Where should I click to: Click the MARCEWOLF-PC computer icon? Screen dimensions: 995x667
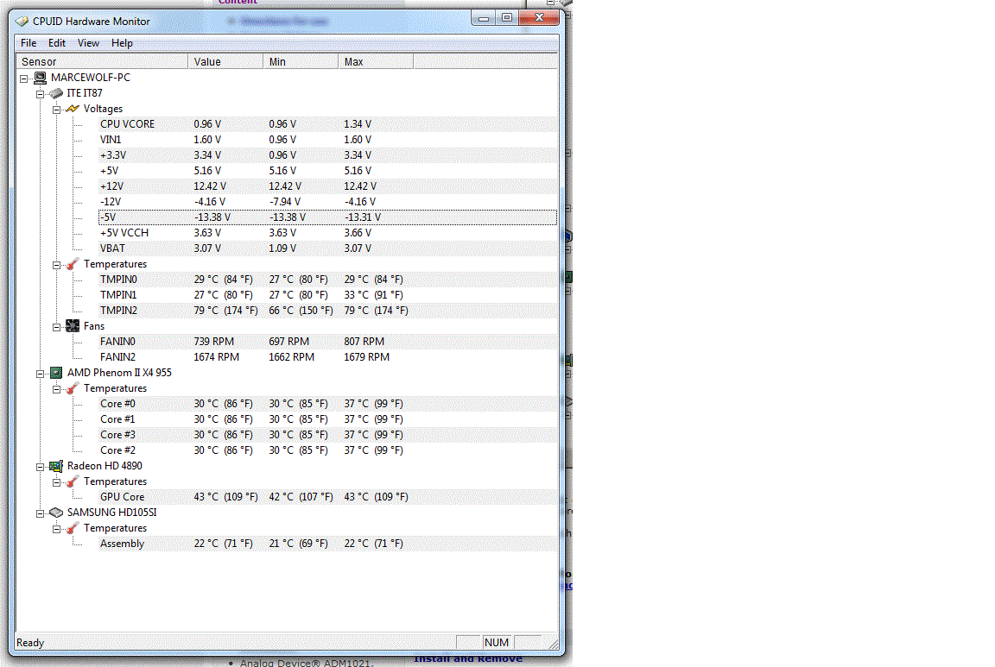(40, 78)
